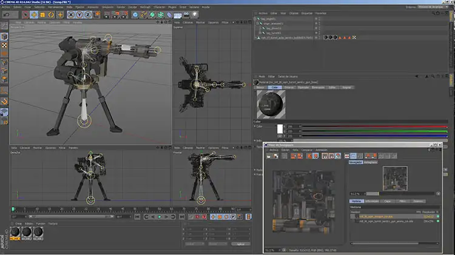Toggle green dot on first History row
The image size is (455, 255).
pos(438,216)
